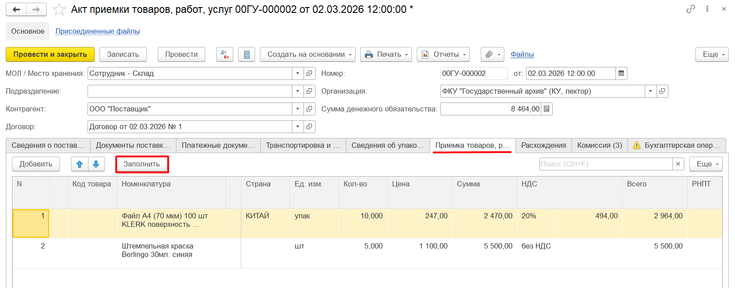Open the Комиссия (3) tab
Viewport: 735px width, 288px height.
pyautogui.click(x=599, y=145)
